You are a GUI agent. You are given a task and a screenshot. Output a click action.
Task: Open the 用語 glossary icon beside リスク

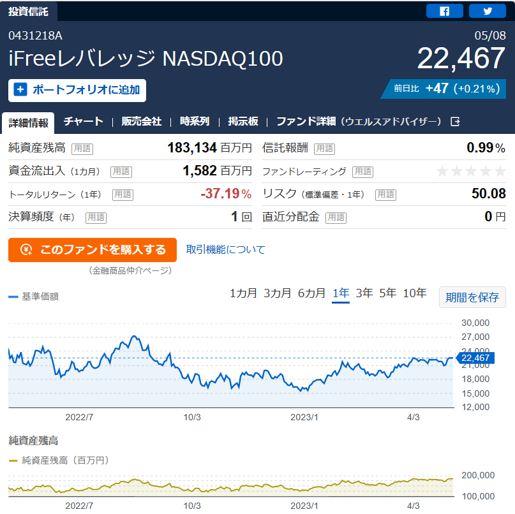385,195
